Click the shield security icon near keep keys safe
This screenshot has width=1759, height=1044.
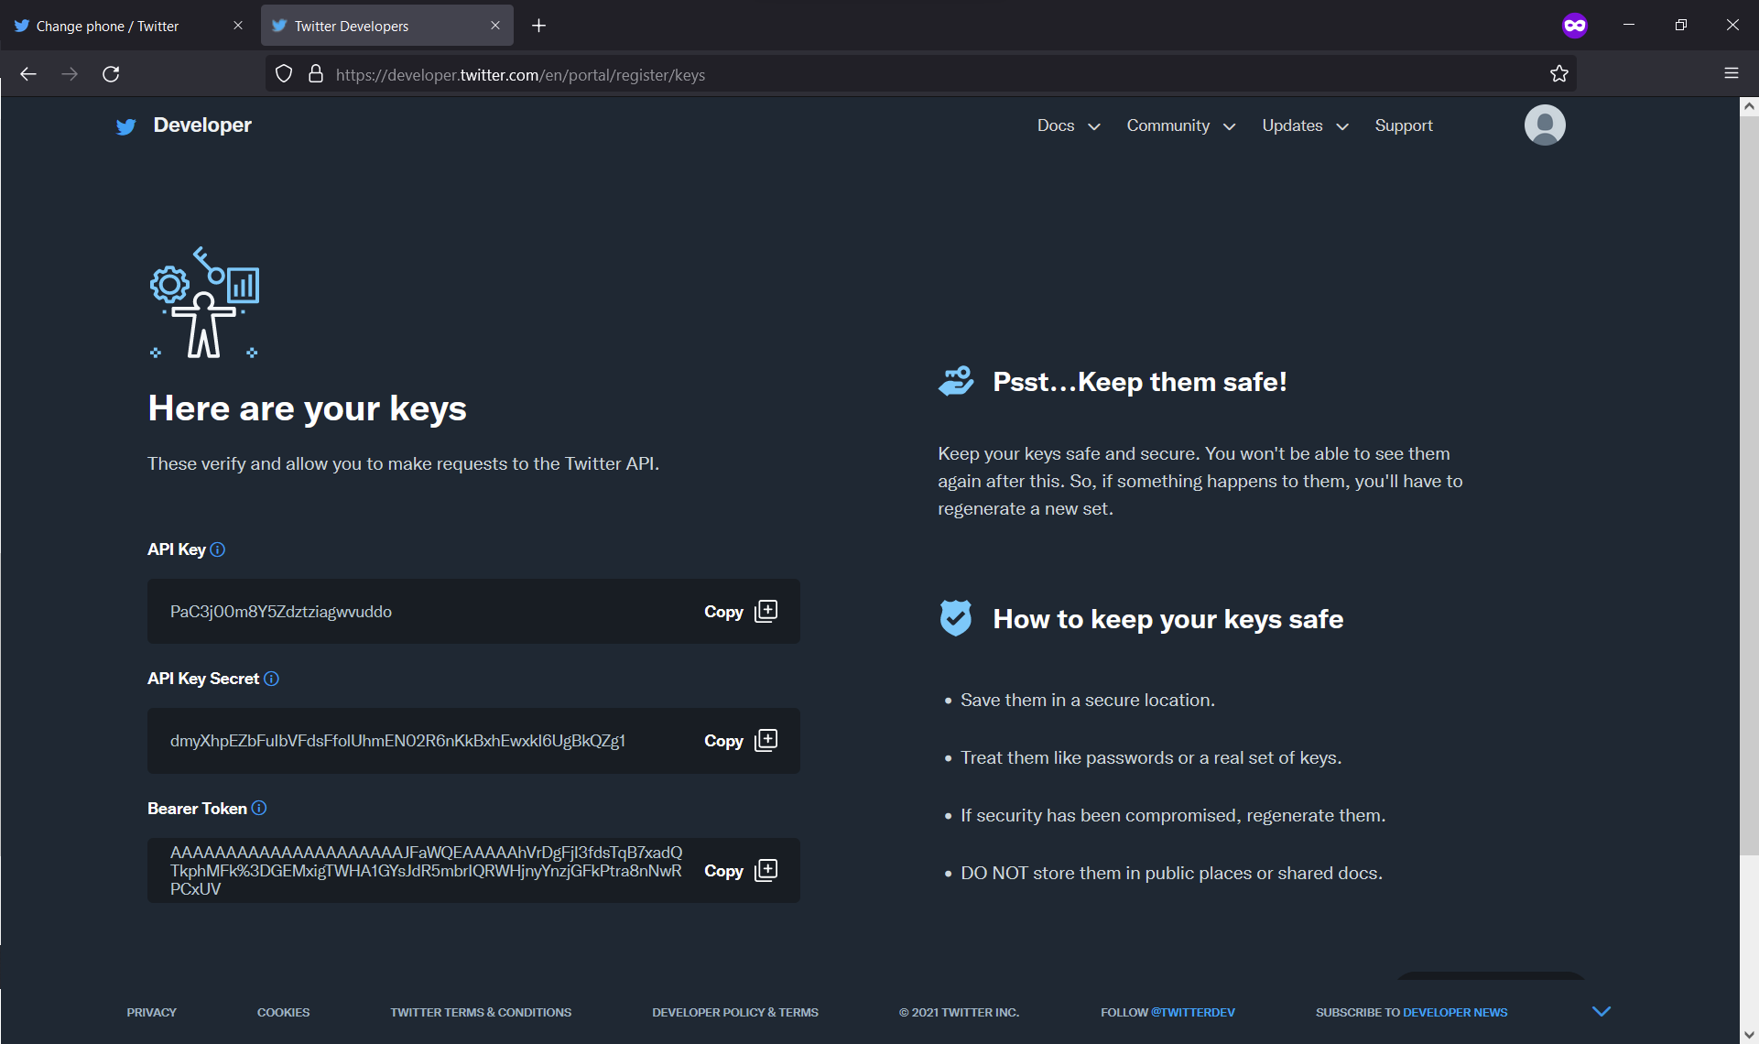(x=957, y=617)
